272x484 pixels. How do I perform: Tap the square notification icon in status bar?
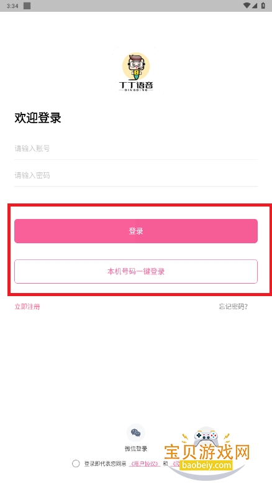pyautogui.click(x=27, y=6)
